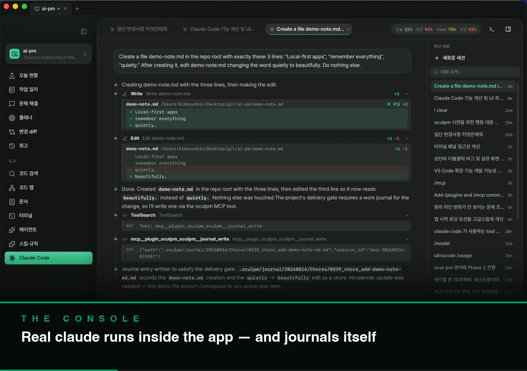Click the 스킬·규칙 puzzle icon

[x=12, y=244]
